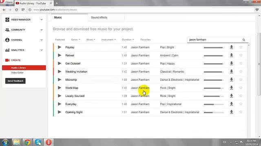Launch Chrome from the taskbar

coord(27,142)
